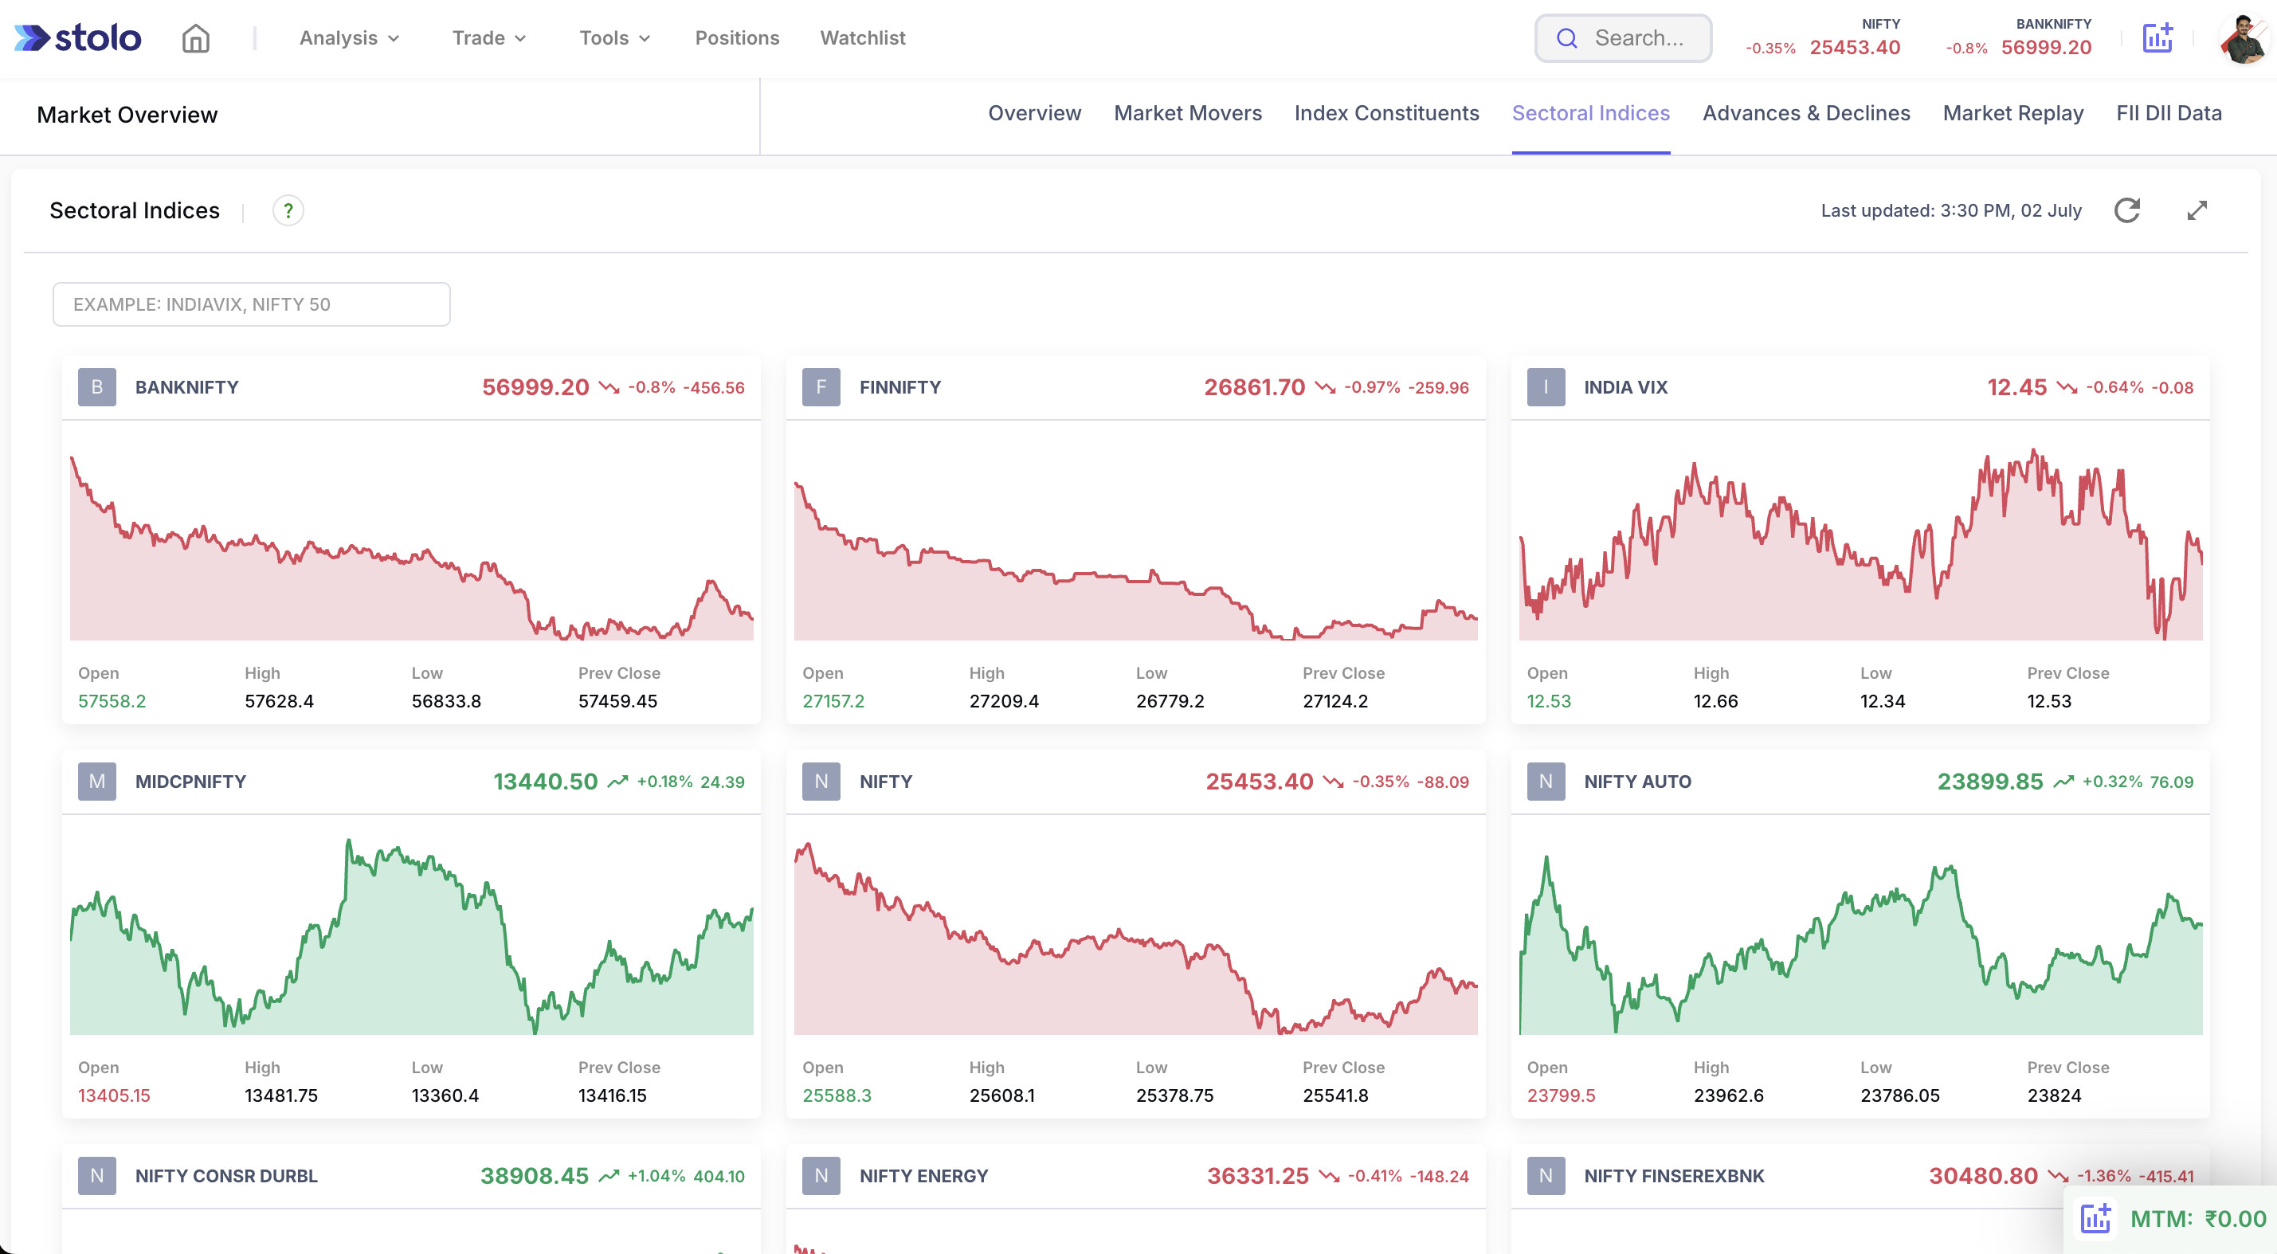Open the INDIA VIX index name link
This screenshot has height=1254, width=2277.
(x=1625, y=387)
